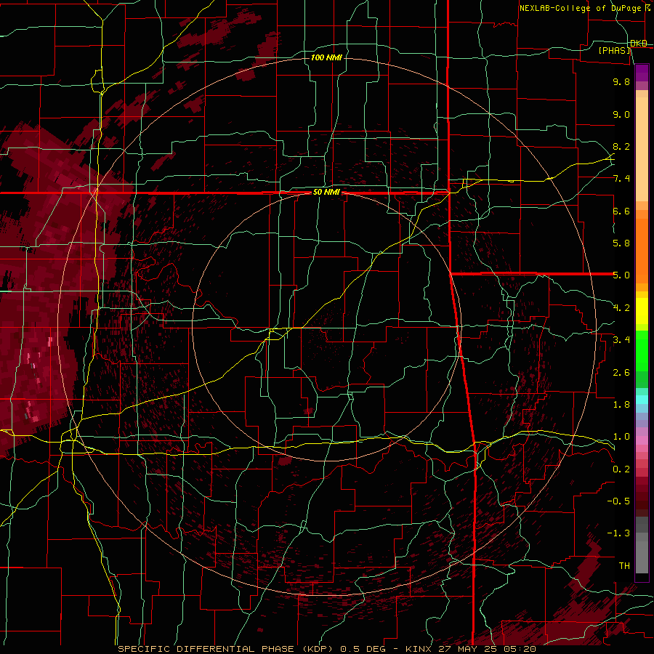Click the 5.0 scale value

621,275
